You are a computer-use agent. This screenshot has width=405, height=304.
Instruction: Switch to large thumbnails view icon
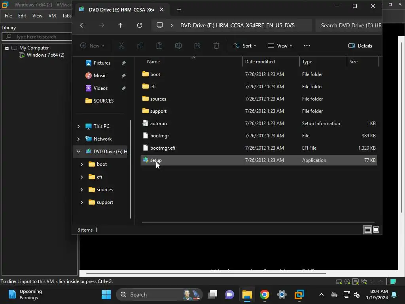click(376, 230)
